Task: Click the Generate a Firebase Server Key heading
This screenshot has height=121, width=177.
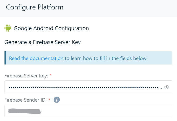Action: (x=43, y=42)
